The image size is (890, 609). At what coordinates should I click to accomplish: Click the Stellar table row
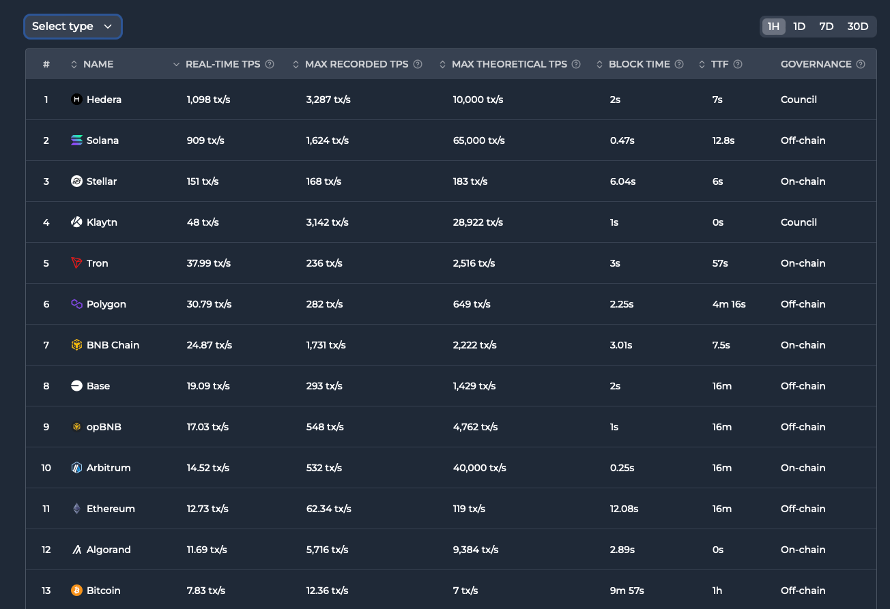[x=450, y=181]
